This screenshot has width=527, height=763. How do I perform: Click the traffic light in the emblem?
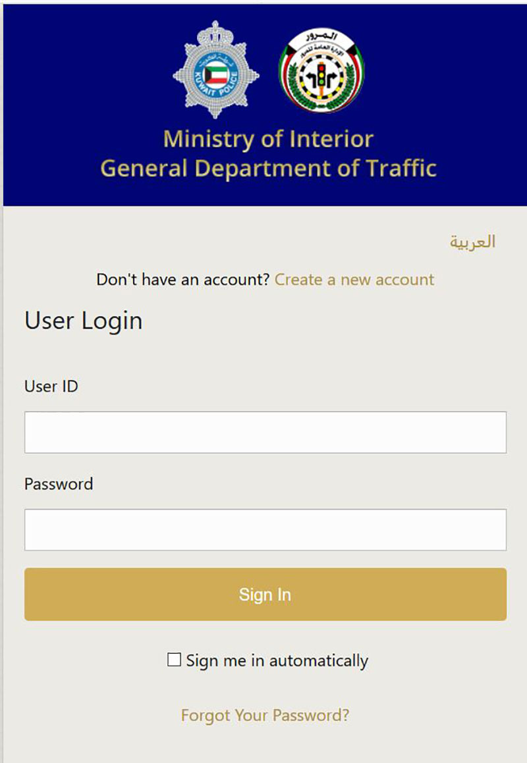click(321, 77)
